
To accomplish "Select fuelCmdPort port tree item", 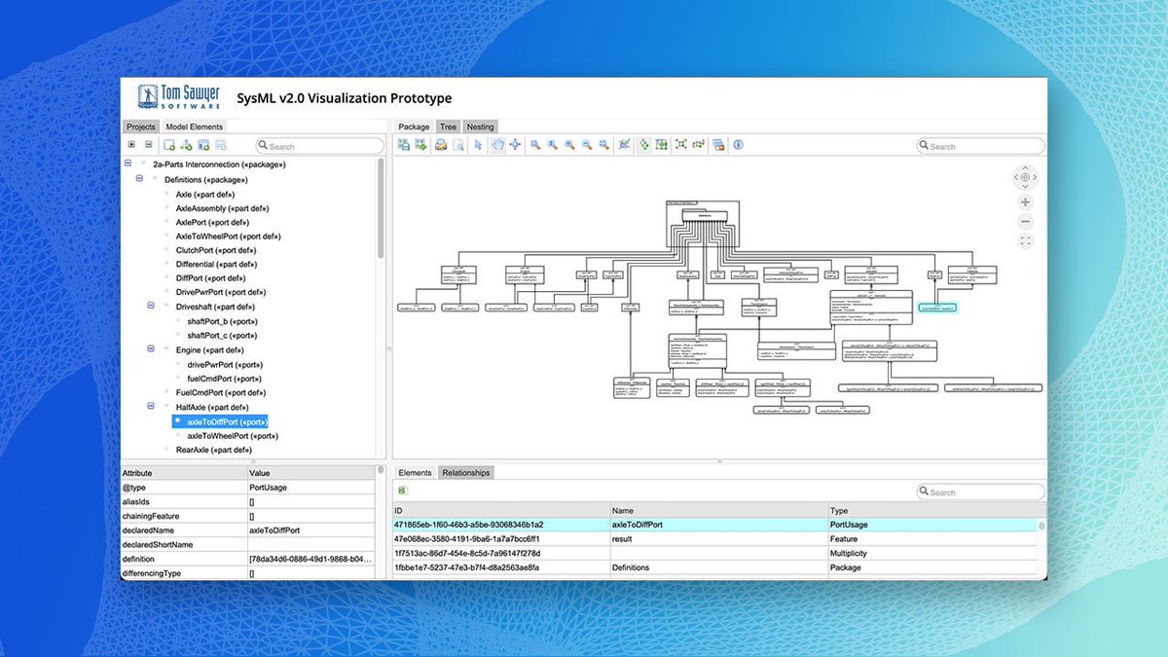I will [x=225, y=378].
